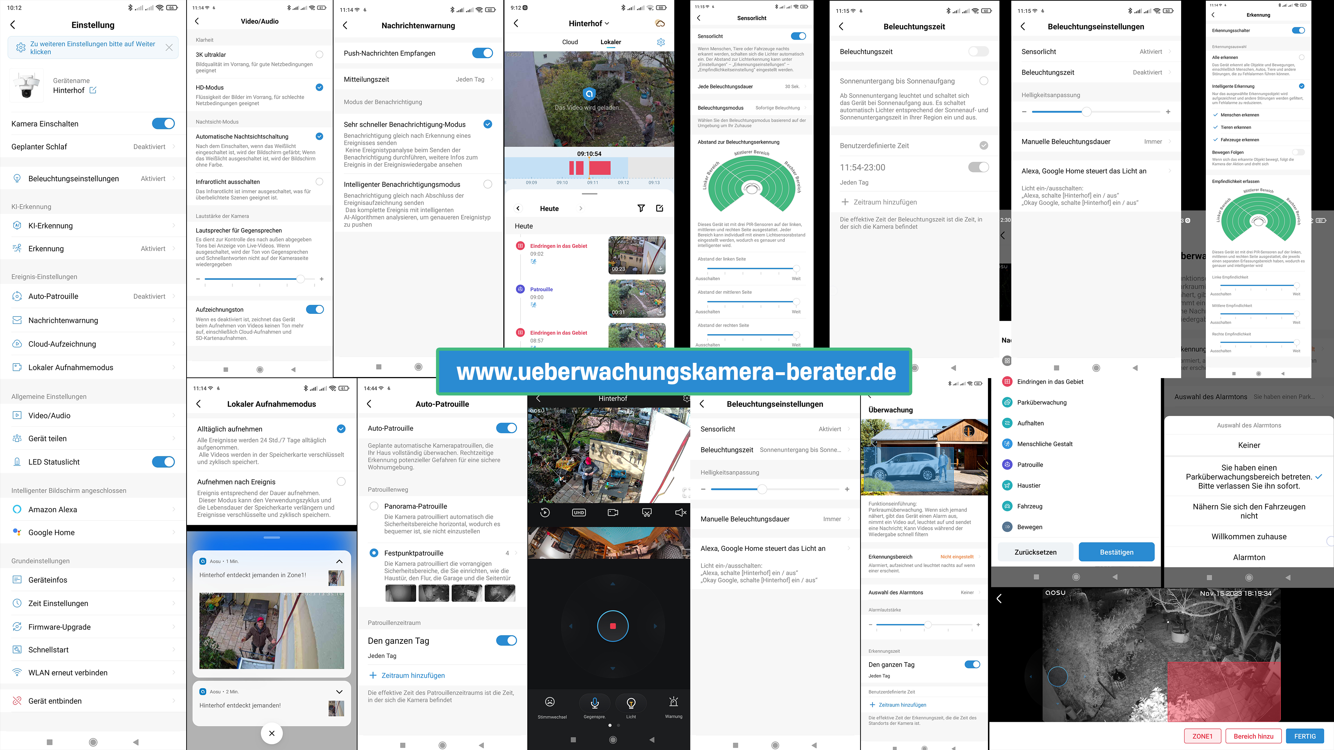Click the edit icon next to Hinterhof device name

(93, 90)
